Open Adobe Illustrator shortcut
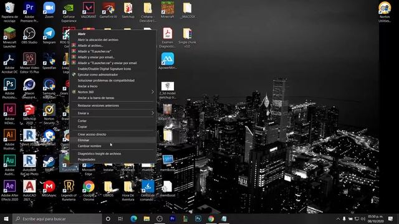 [x=10, y=139]
